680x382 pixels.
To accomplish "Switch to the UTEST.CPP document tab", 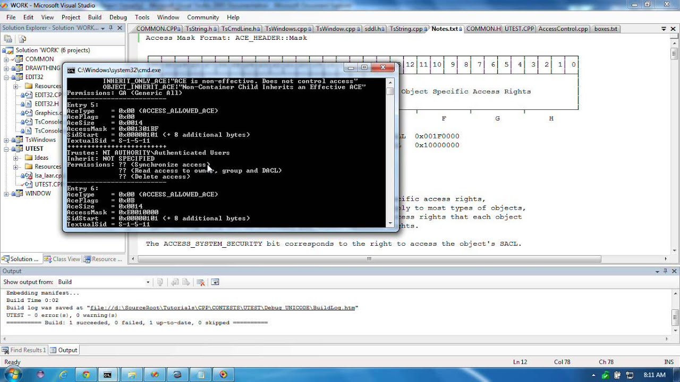I will pyautogui.click(x=519, y=29).
